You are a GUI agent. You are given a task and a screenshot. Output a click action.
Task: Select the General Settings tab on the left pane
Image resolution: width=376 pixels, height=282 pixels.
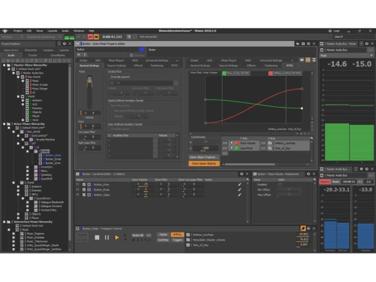tap(89, 65)
